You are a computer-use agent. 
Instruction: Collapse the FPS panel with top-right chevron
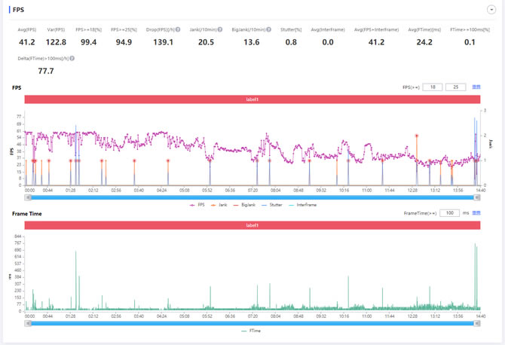[491, 9]
